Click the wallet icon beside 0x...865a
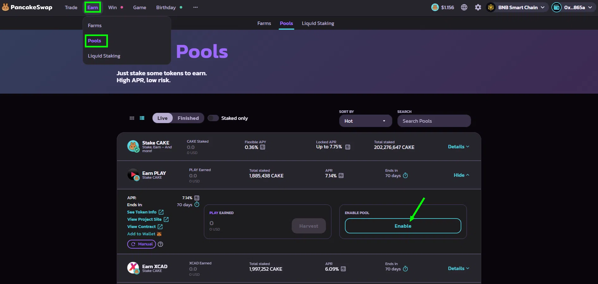598x284 pixels. click(557, 7)
